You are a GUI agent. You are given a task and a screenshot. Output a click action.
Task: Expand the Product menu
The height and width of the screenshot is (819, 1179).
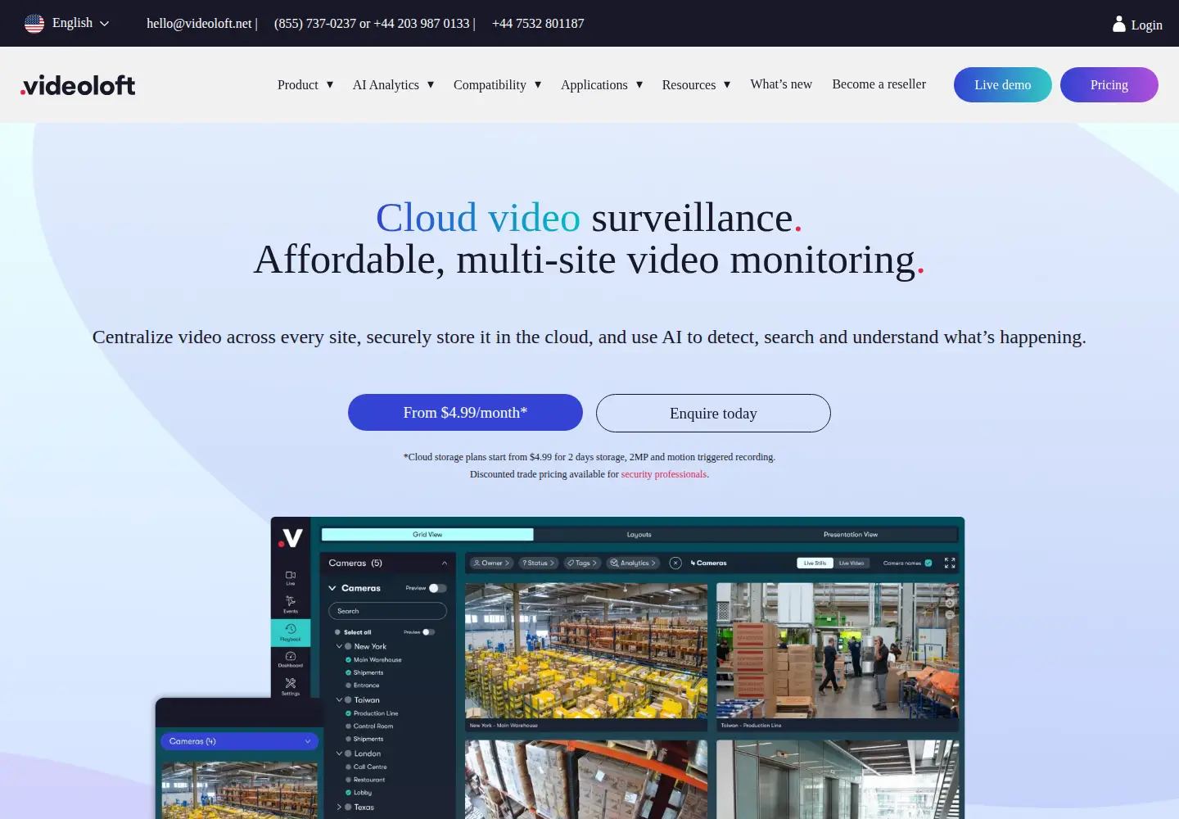pyautogui.click(x=305, y=84)
